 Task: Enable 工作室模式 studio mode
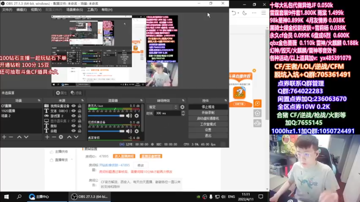click(x=208, y=124)
